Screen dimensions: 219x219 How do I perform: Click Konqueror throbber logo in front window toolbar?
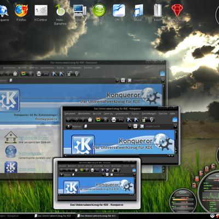point(175,120)
